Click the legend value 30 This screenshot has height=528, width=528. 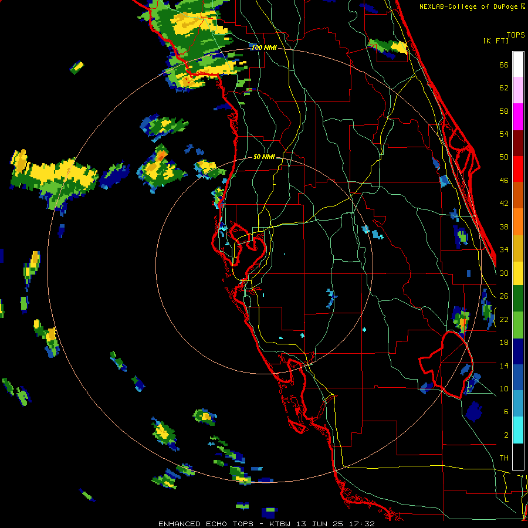[504, 273]
